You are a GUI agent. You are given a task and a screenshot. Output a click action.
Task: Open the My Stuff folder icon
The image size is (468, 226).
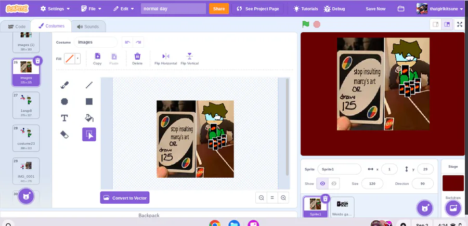tap(401, 9)
